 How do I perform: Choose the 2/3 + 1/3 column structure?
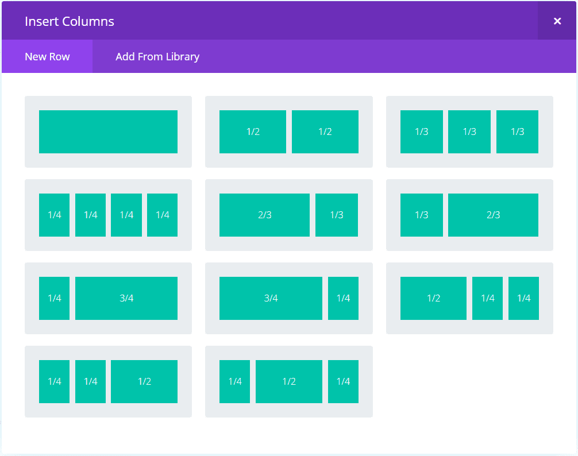click(x=288, y=215)
